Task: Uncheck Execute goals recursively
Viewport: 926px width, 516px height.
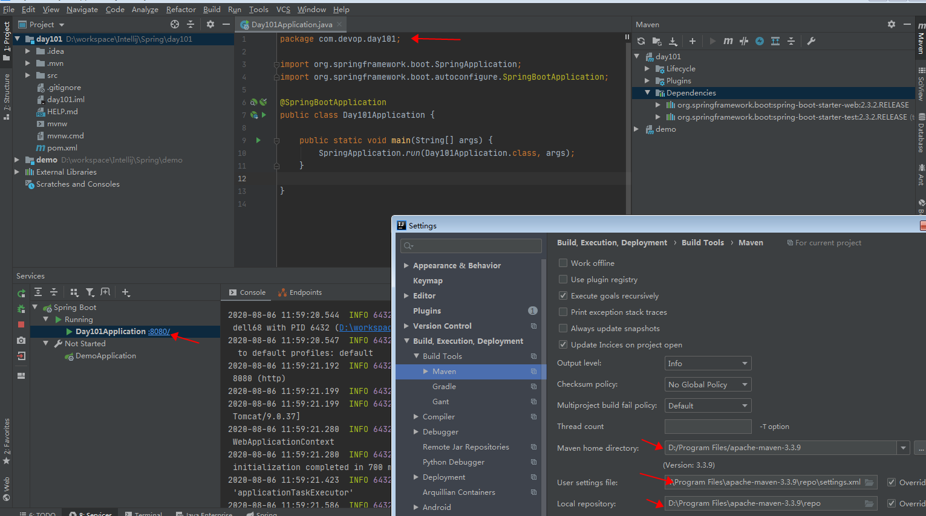Action: point(563,295)
